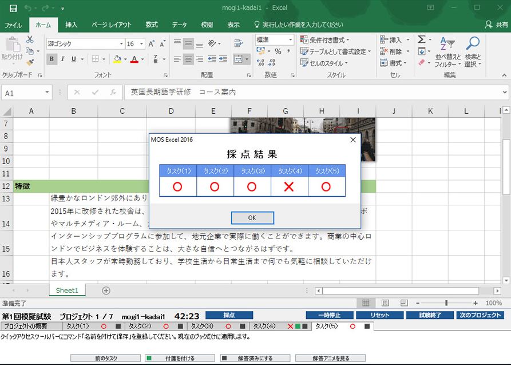Click the リセット button
The width and height of the screenshot is (511, 366).
click(379, 315)
